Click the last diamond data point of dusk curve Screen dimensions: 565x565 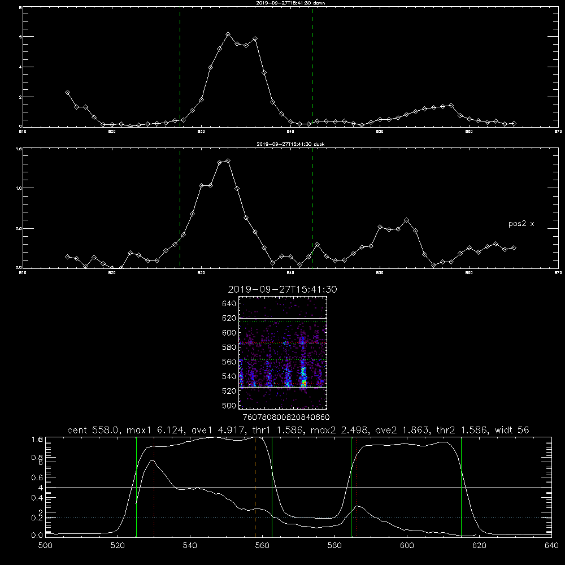click(514, 247)
